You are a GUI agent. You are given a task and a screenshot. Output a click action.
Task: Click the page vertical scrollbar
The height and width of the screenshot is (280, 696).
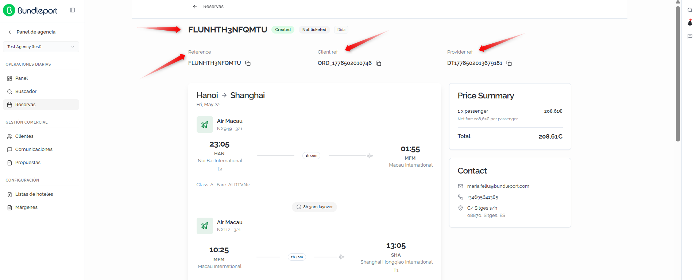(x=678, y=74)
